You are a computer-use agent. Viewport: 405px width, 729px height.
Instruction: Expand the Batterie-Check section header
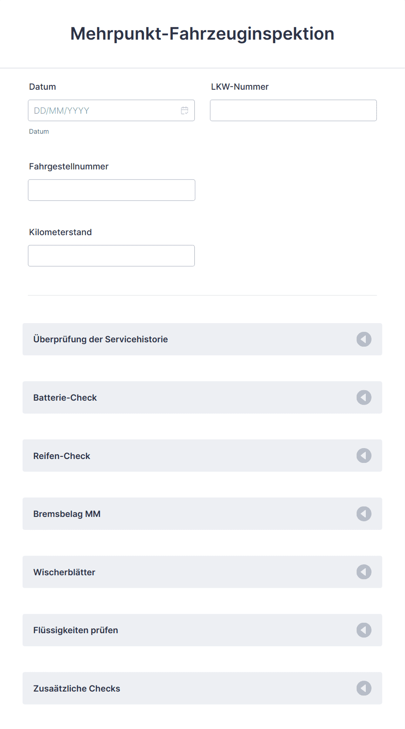pyautogui.click(x=202, y=398)
